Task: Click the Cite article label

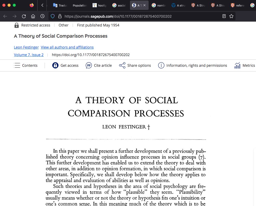Action: coord(103,65)
